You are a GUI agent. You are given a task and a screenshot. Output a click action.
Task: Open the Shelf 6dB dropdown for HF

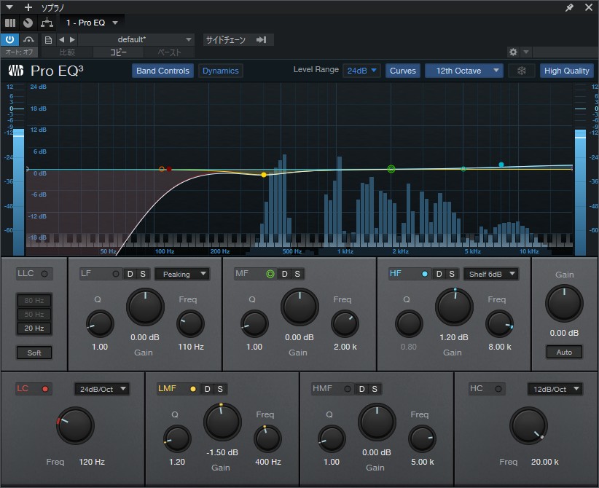[x=490, y=274]
